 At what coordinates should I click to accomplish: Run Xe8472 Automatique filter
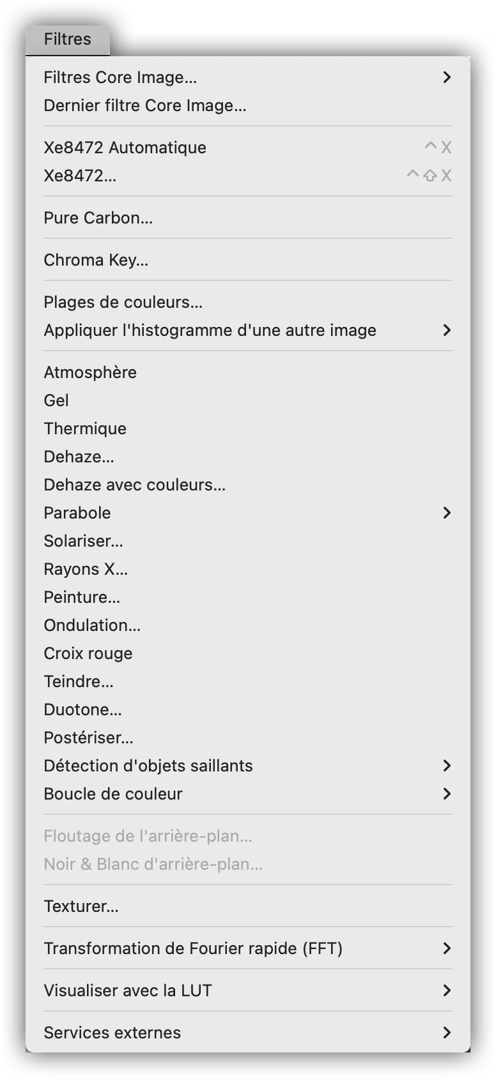(125, 148)
